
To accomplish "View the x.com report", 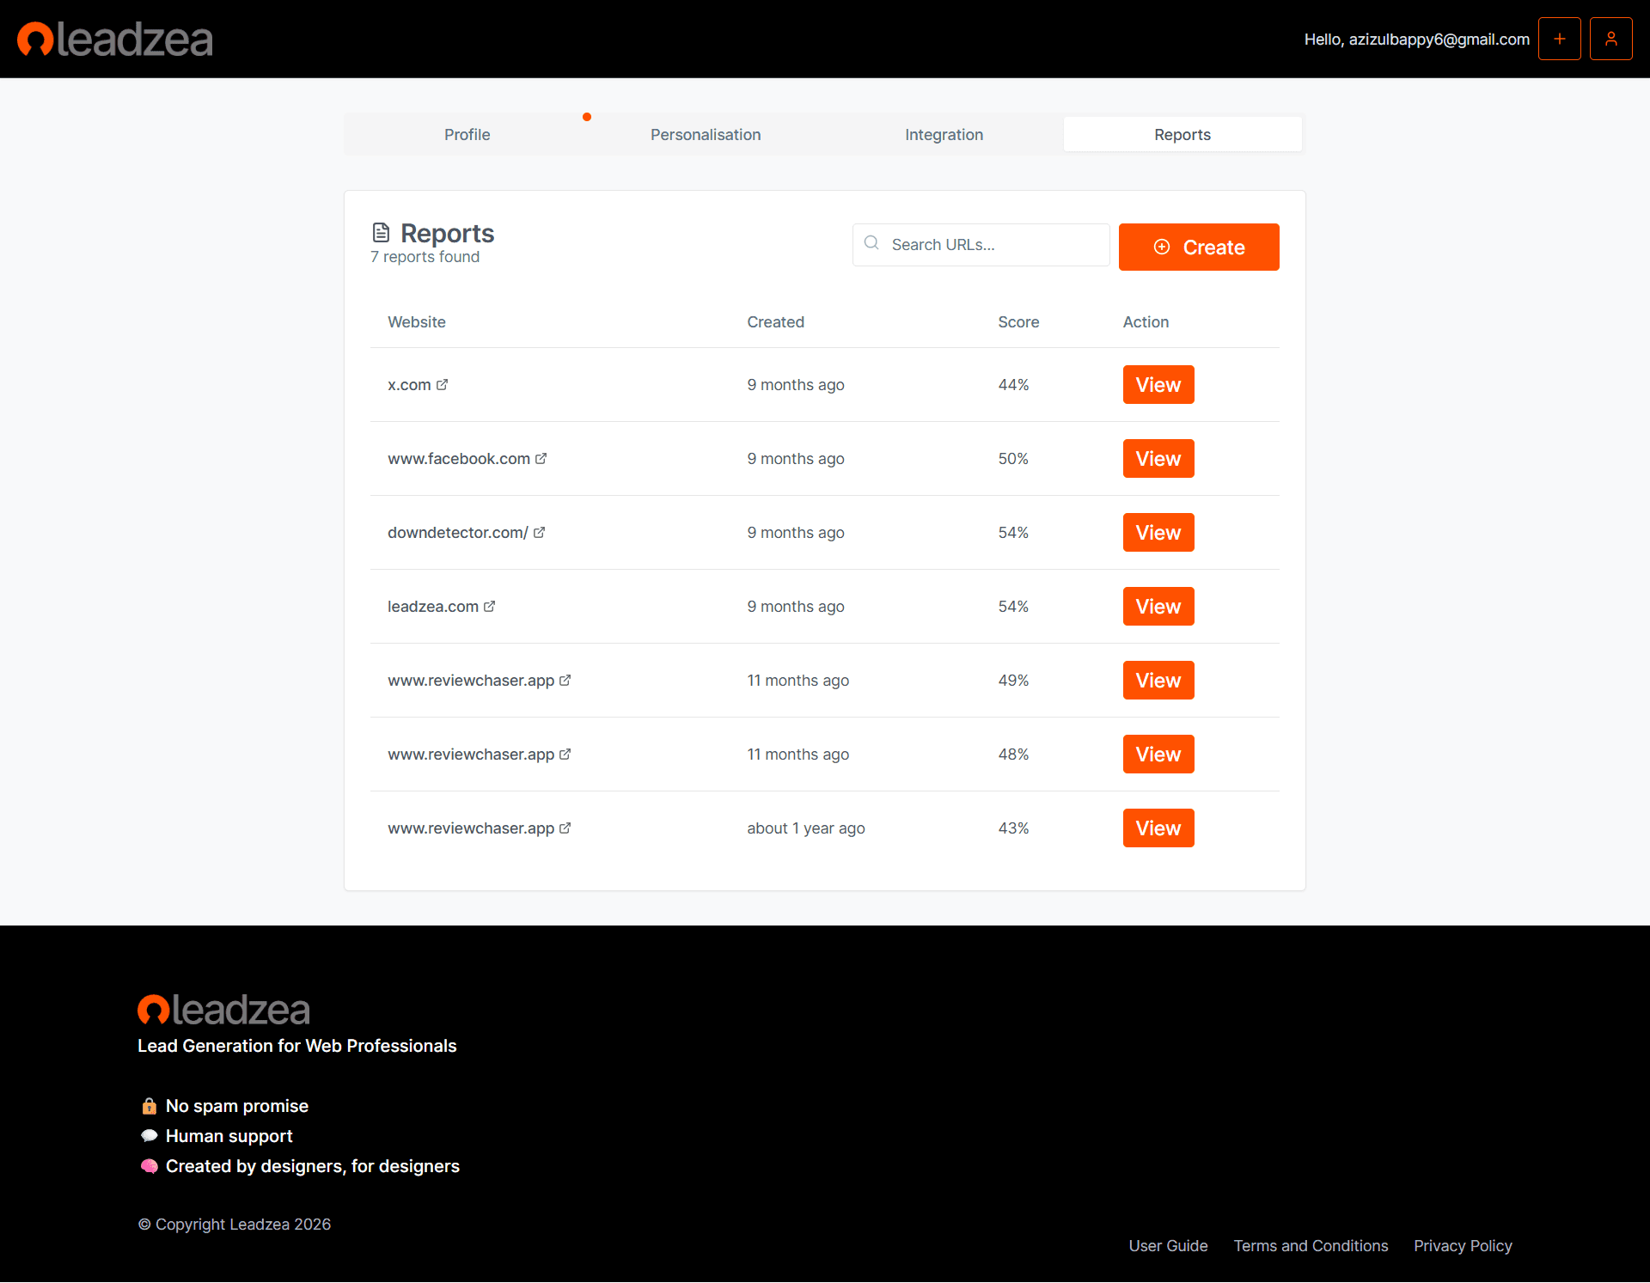I will pos(1158,385).
